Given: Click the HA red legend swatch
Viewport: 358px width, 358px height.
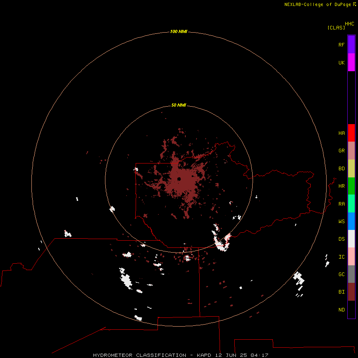Looking at the screenshot, I should point(351,133).
